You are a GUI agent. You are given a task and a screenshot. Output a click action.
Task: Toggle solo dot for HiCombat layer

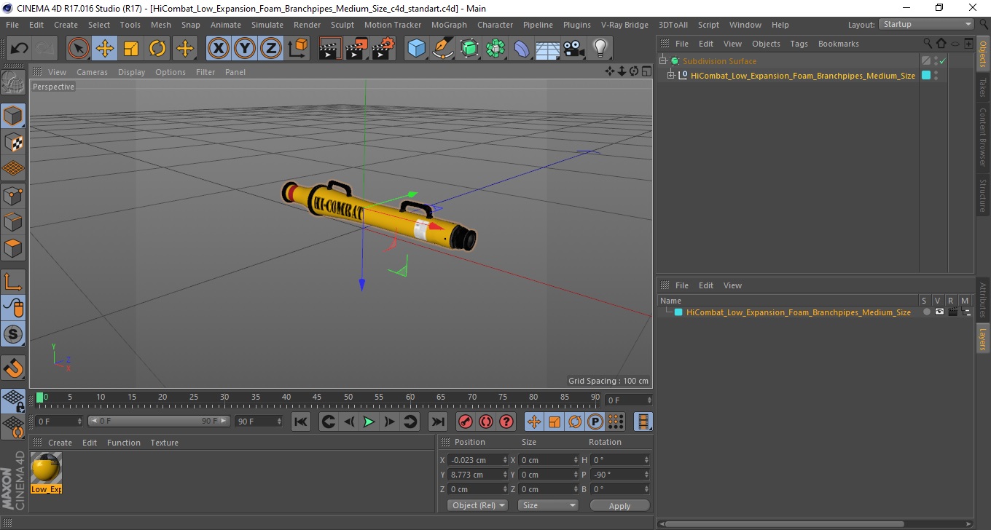(926, 312)
